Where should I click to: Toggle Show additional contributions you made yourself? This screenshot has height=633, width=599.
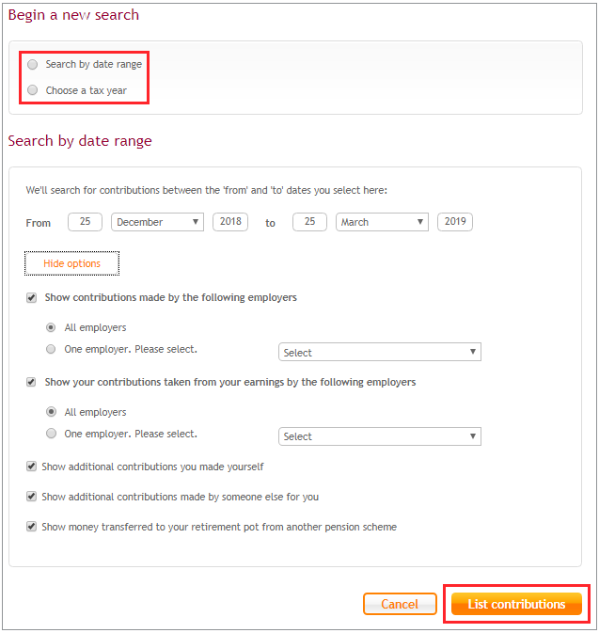click(31, 467)
